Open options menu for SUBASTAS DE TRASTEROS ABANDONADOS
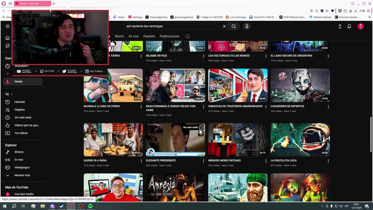 point(266,107)
